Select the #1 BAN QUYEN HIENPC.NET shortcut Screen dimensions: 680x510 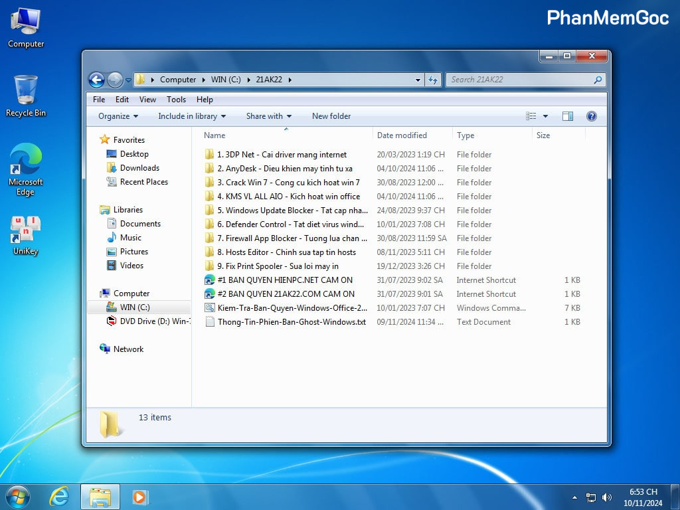210,280
